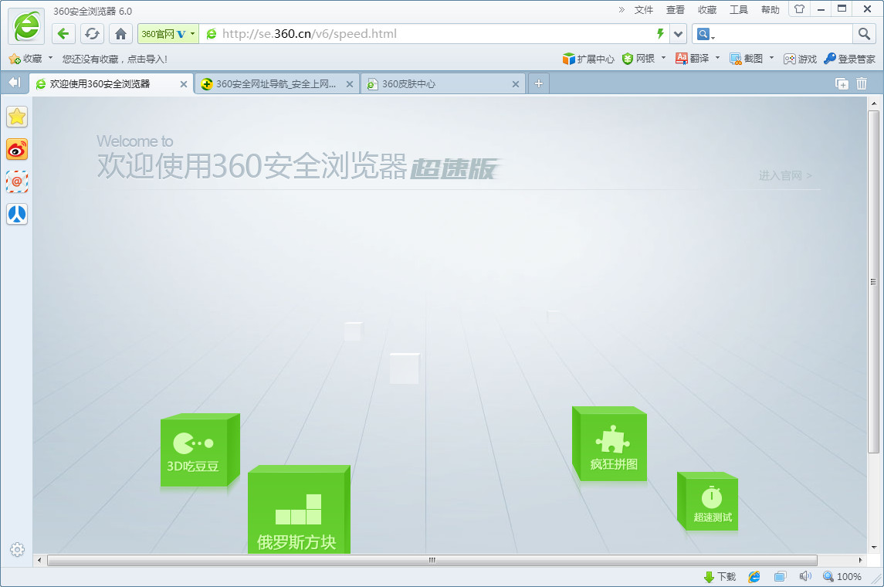Click the 100% zoom level control

(842, 576)
